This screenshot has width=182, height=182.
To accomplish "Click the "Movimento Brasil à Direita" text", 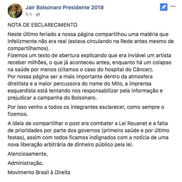I will [39, 172].
